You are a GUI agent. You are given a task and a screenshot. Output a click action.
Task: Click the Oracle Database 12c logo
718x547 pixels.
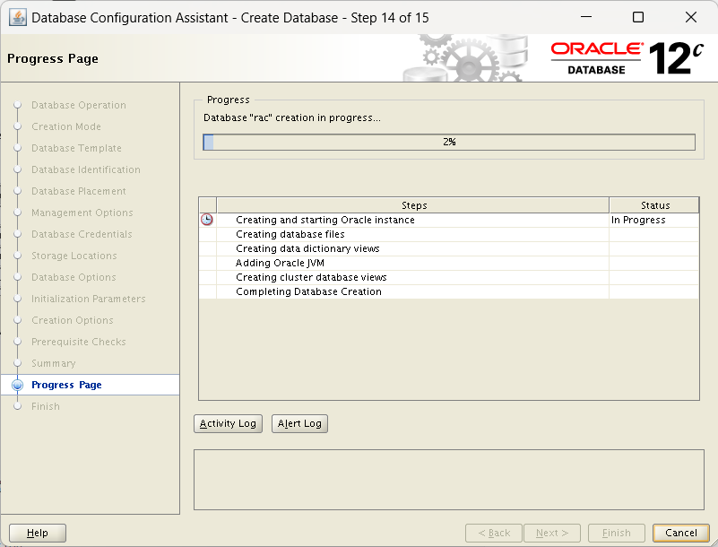pos(627,58)
